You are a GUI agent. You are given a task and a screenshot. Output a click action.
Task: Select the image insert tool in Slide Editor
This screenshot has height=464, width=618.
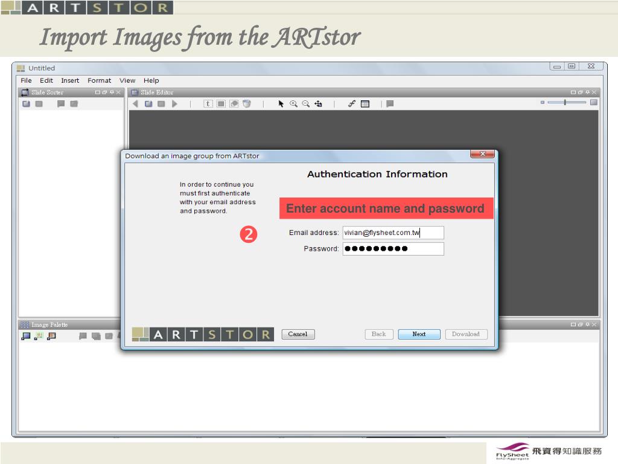coord(234,104)
